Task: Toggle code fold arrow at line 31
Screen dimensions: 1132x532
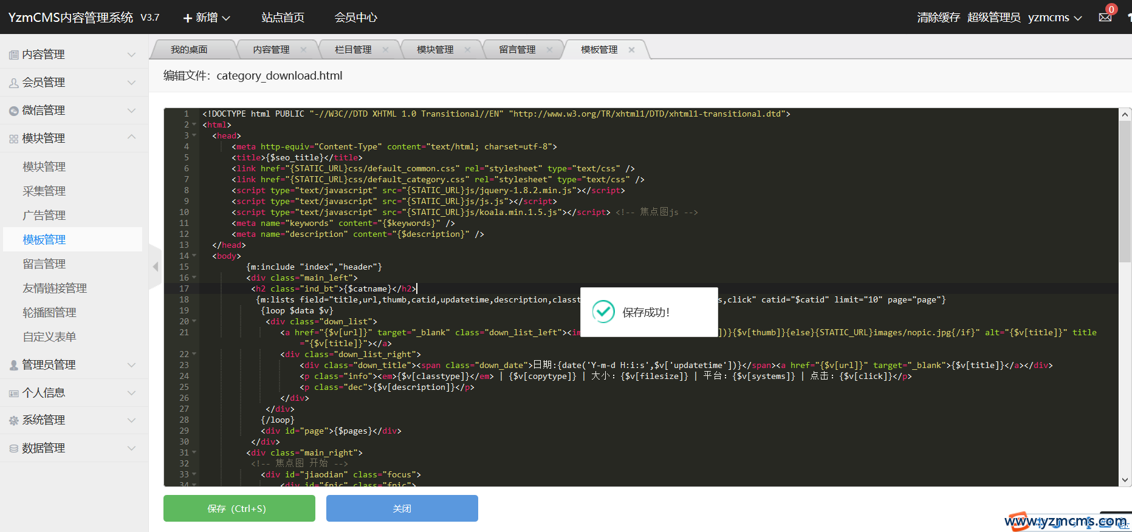Action: click(x=194, y=453)
